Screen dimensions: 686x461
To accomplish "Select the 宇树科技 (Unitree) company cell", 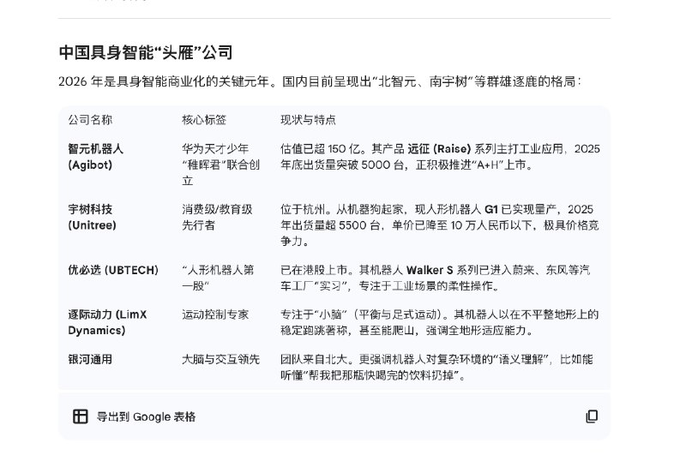I will coord(93,217).
